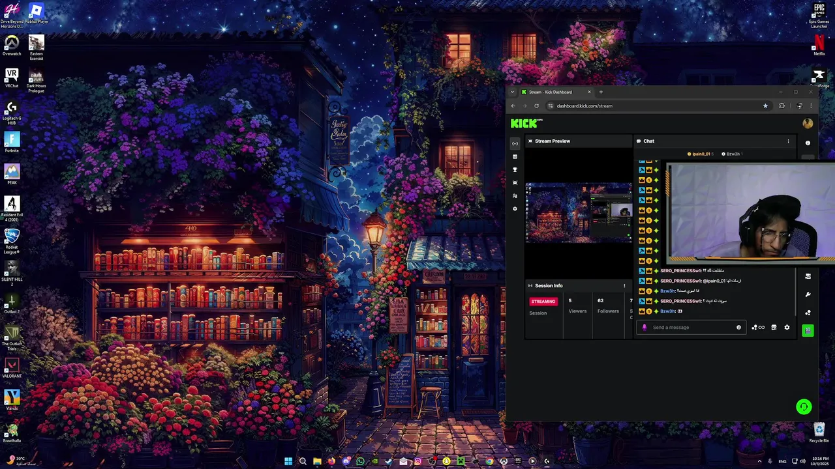Viewport: 835px width, 469px height.
Task: Open Taskbar search
Action: coord(303,461)
